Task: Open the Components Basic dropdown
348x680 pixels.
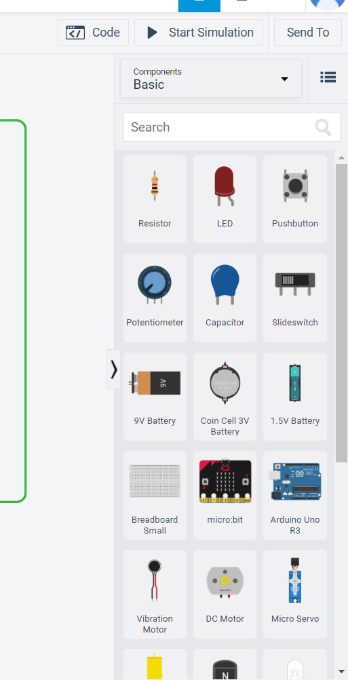Action: pos(211,79)
